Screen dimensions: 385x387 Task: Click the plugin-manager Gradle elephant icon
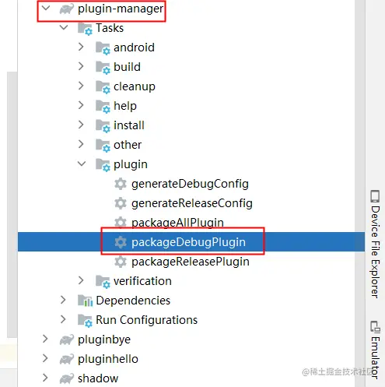pos(67,9)
